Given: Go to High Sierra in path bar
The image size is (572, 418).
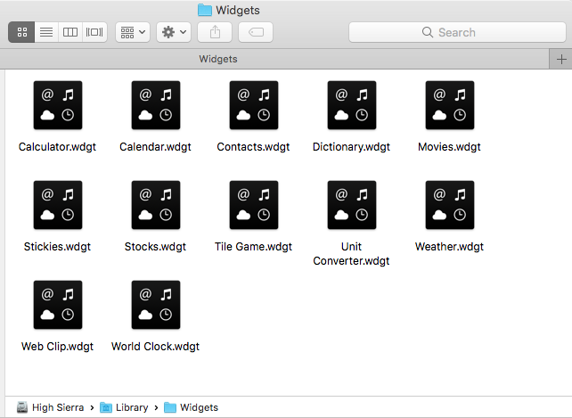Looking at the screenshot, I should click(x=51, y=407).
